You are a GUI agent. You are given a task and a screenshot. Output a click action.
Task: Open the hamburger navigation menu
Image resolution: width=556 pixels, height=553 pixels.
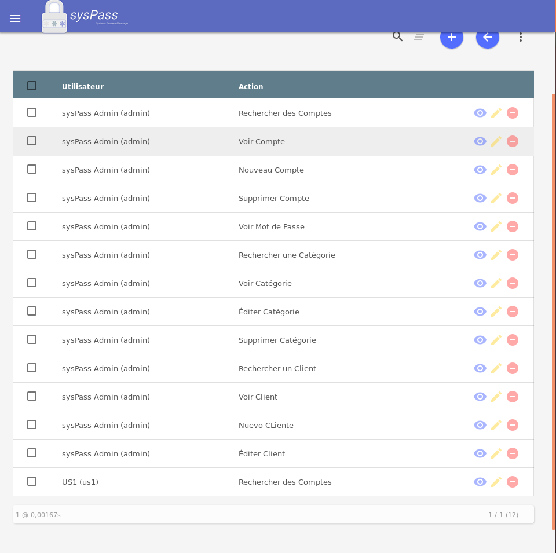(x=15, y=18)
